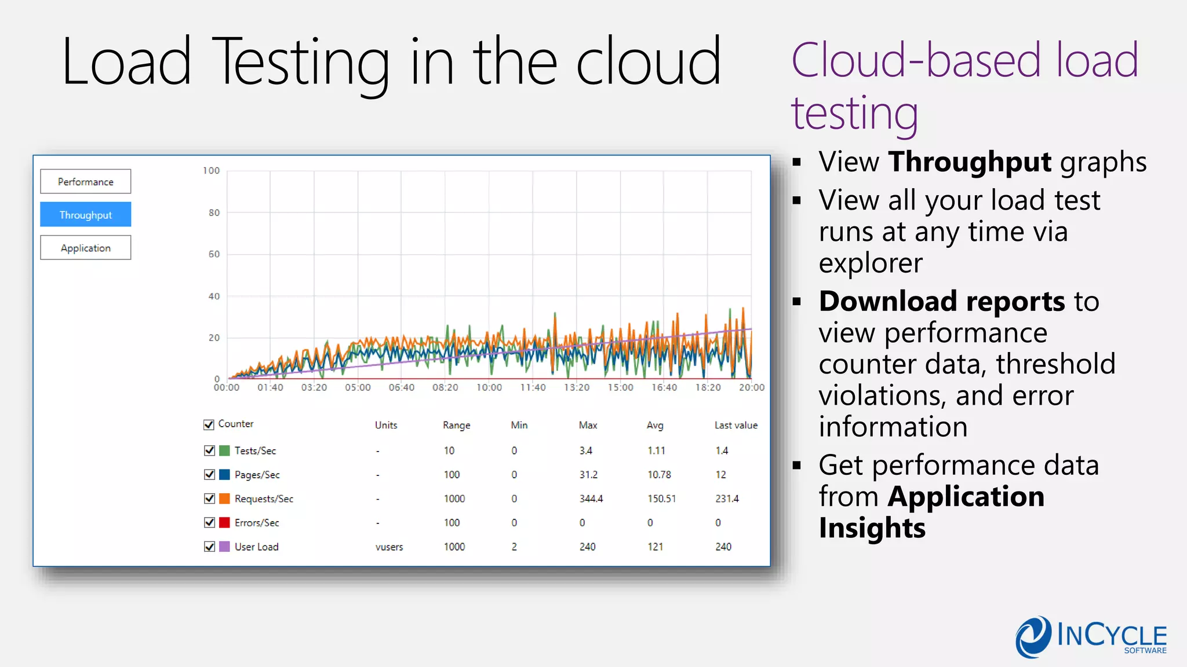Viewport: 1187px width, 667px height.
Task: Open the Application tab
Action: pyautogui.click(x=86, y=248)
